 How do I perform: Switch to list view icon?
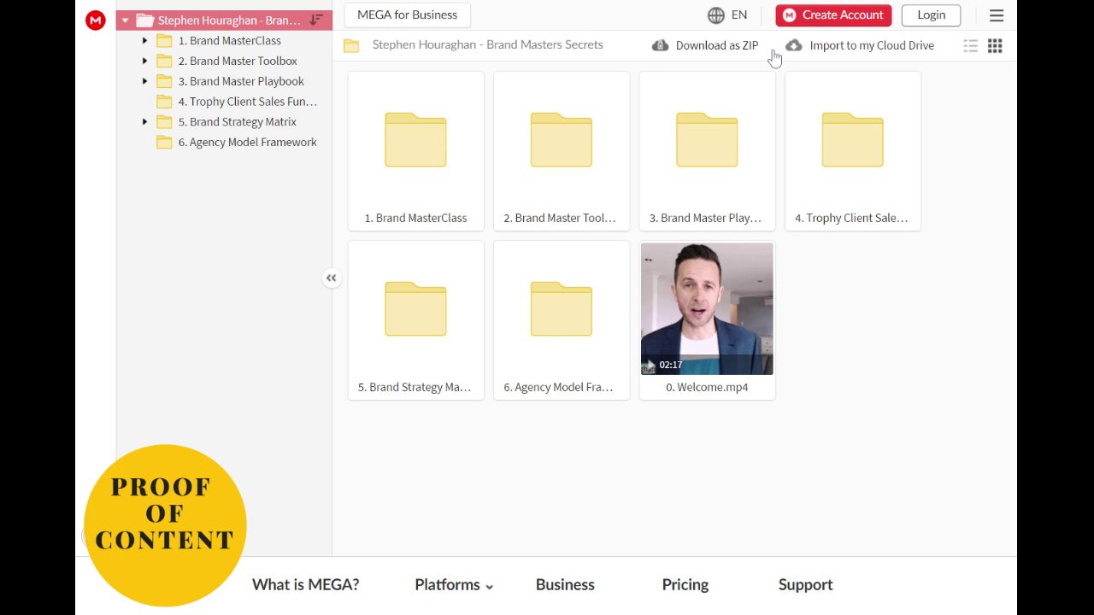pos(971,46)
